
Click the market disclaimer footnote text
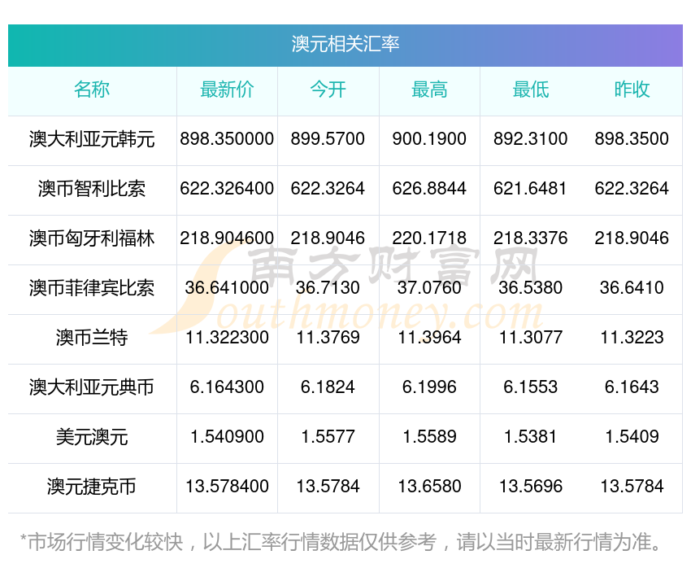(341, 542)
